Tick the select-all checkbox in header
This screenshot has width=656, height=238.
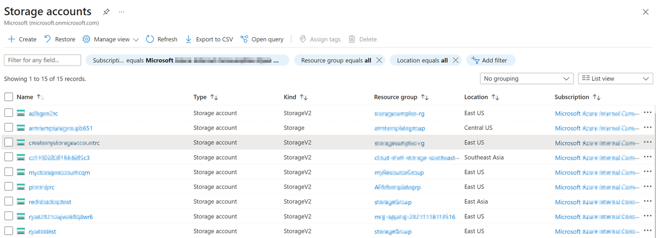point(8,97)
